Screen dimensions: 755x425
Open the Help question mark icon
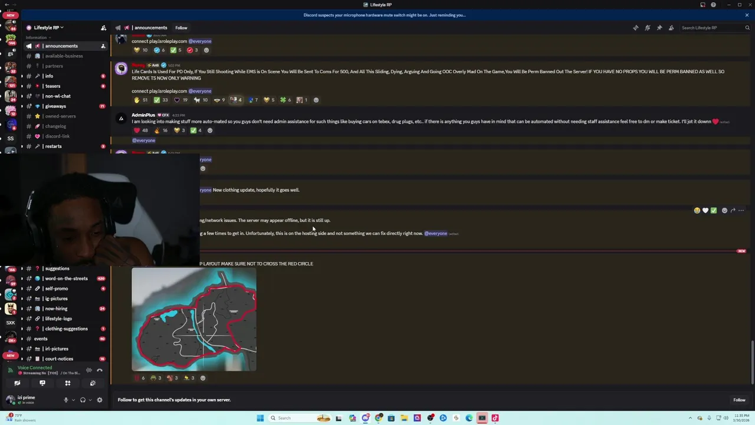point(713,5)
